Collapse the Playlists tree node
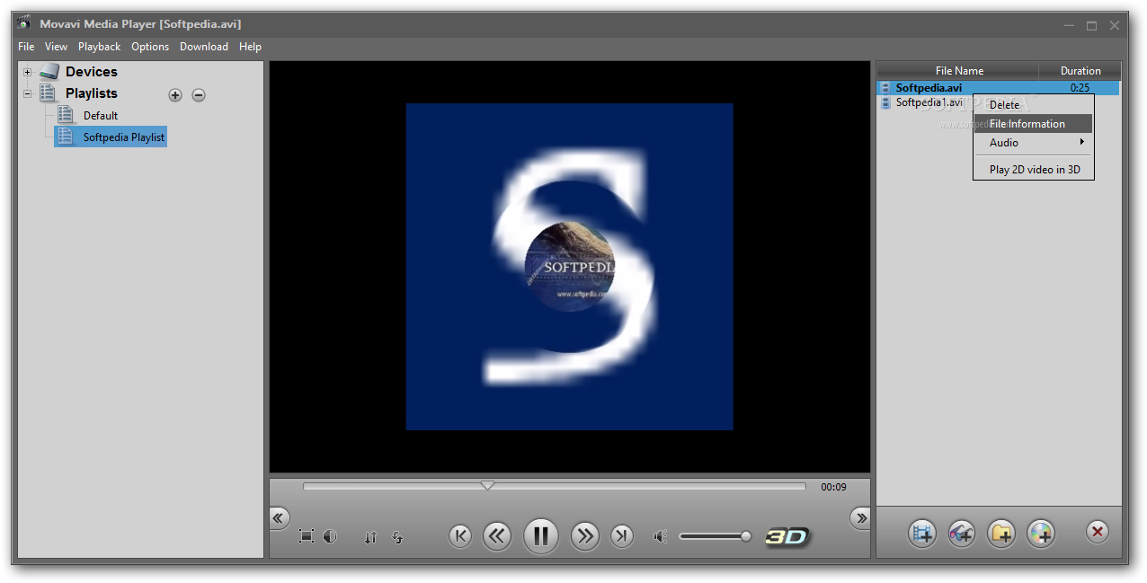The width and height of the screenshot is (1147, 583). point(27,93)
